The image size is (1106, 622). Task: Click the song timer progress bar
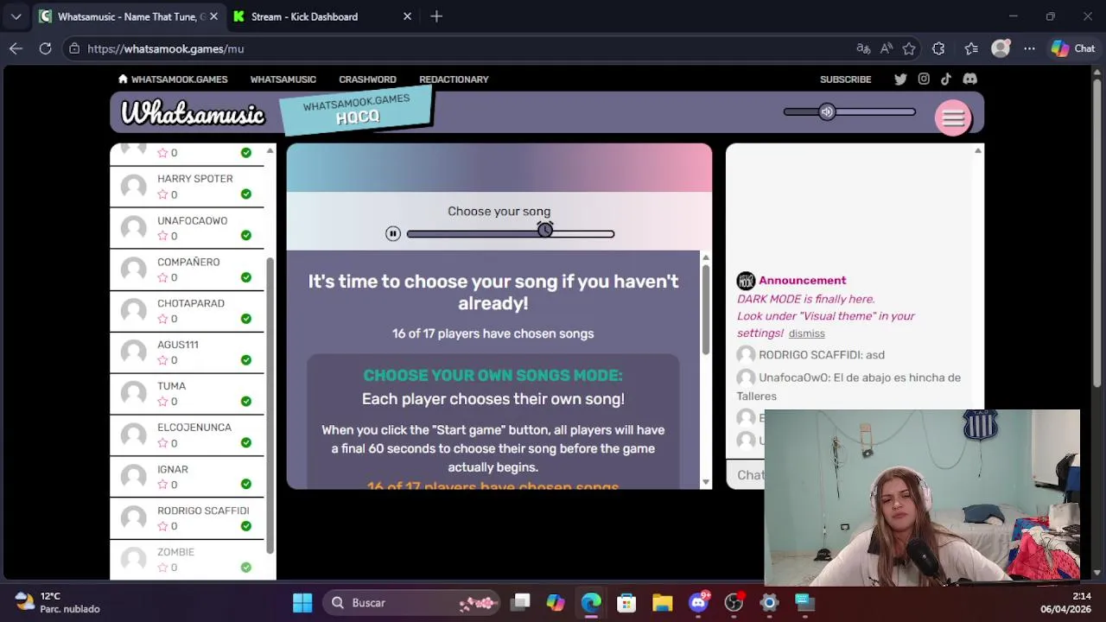(511, 234)
